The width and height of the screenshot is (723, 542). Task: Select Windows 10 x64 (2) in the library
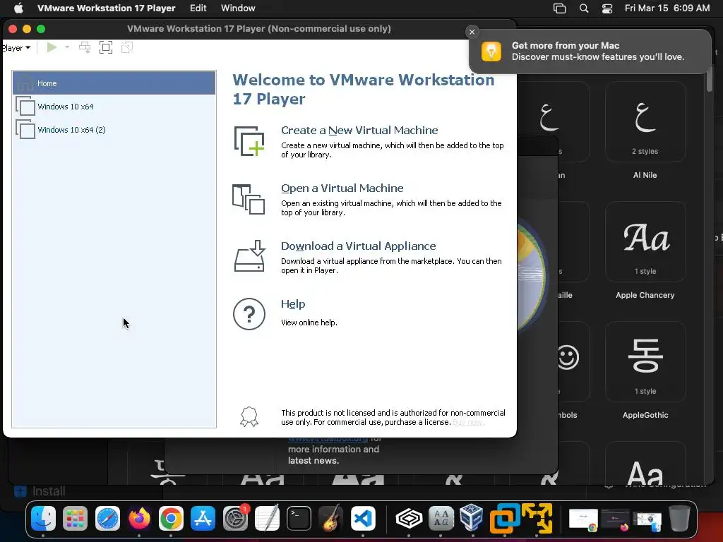pyautogui.click(x=114, y=130)
